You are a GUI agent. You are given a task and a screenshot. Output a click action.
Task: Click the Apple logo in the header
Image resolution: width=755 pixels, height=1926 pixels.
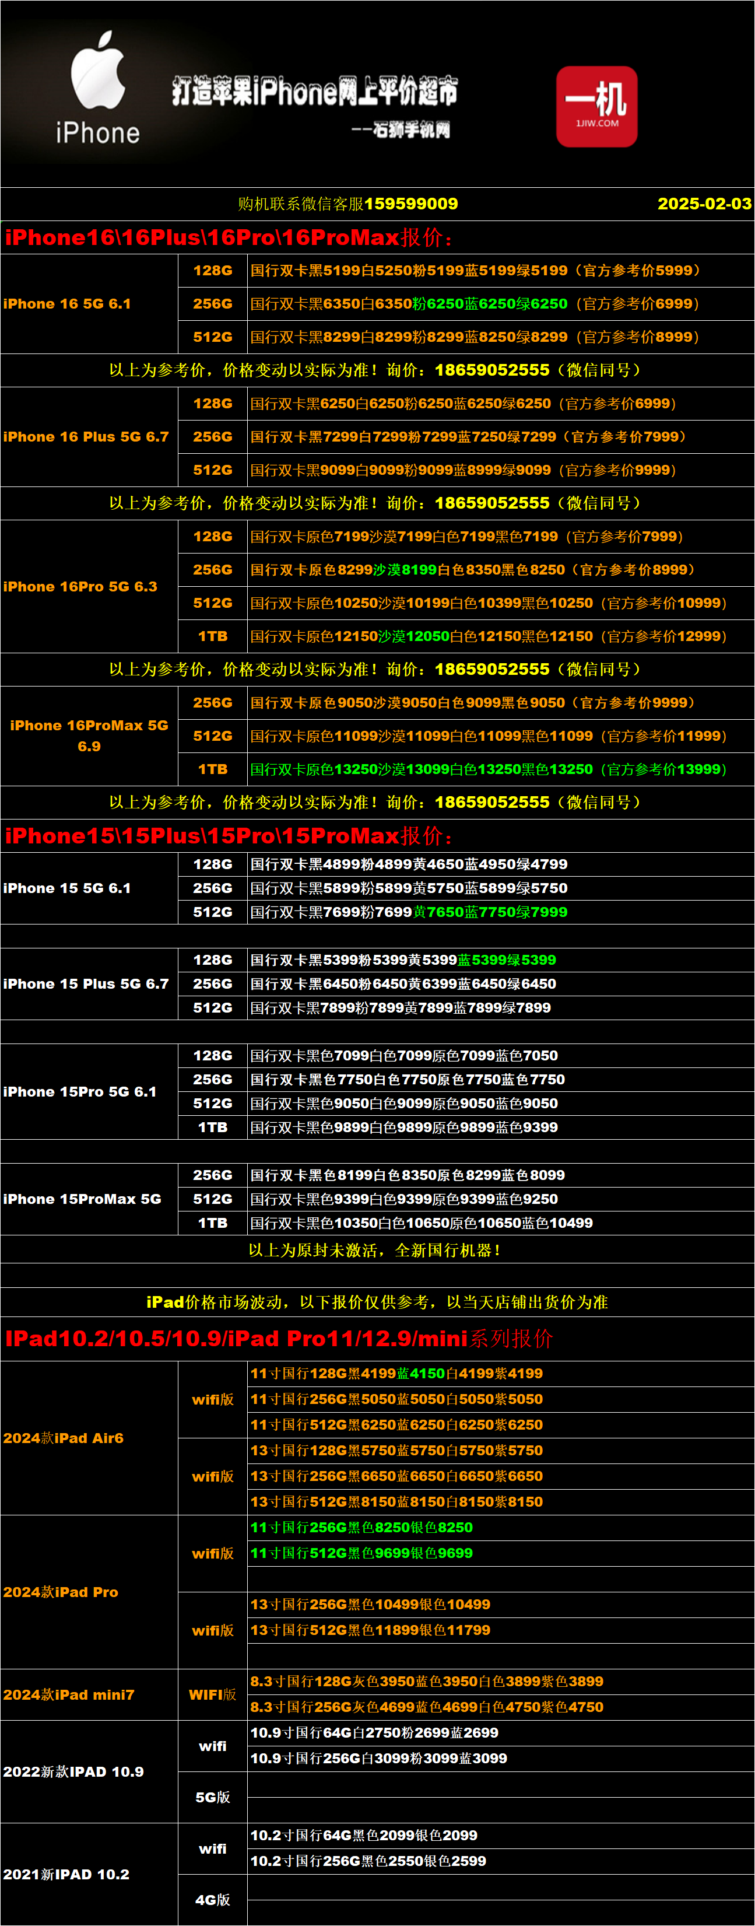point(97,70)
